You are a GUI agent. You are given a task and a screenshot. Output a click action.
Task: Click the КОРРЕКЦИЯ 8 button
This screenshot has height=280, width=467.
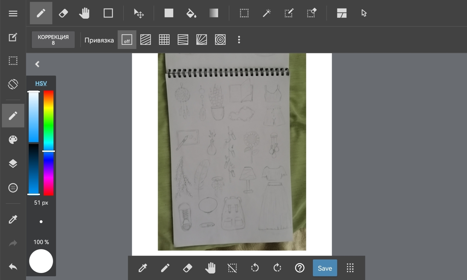[x=53, y=40]
